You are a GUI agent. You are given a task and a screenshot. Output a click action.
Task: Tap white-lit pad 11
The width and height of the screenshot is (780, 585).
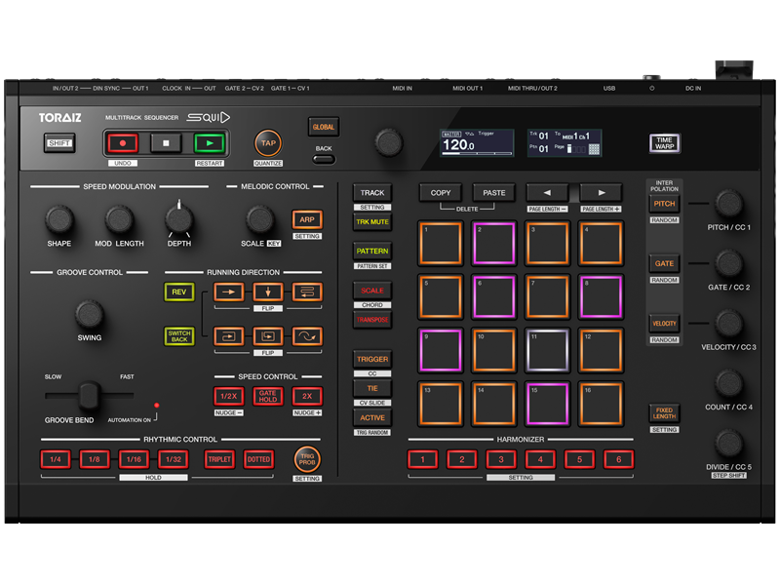click(x=547, y=351)
